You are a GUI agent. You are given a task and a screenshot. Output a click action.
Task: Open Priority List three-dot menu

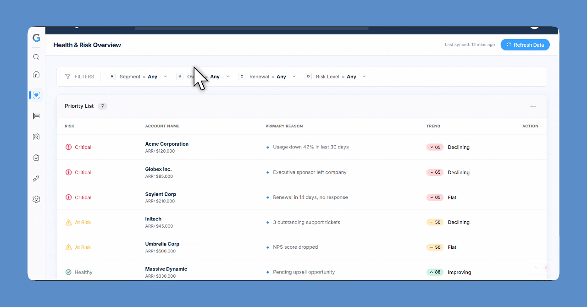click(x=533, y=106)
